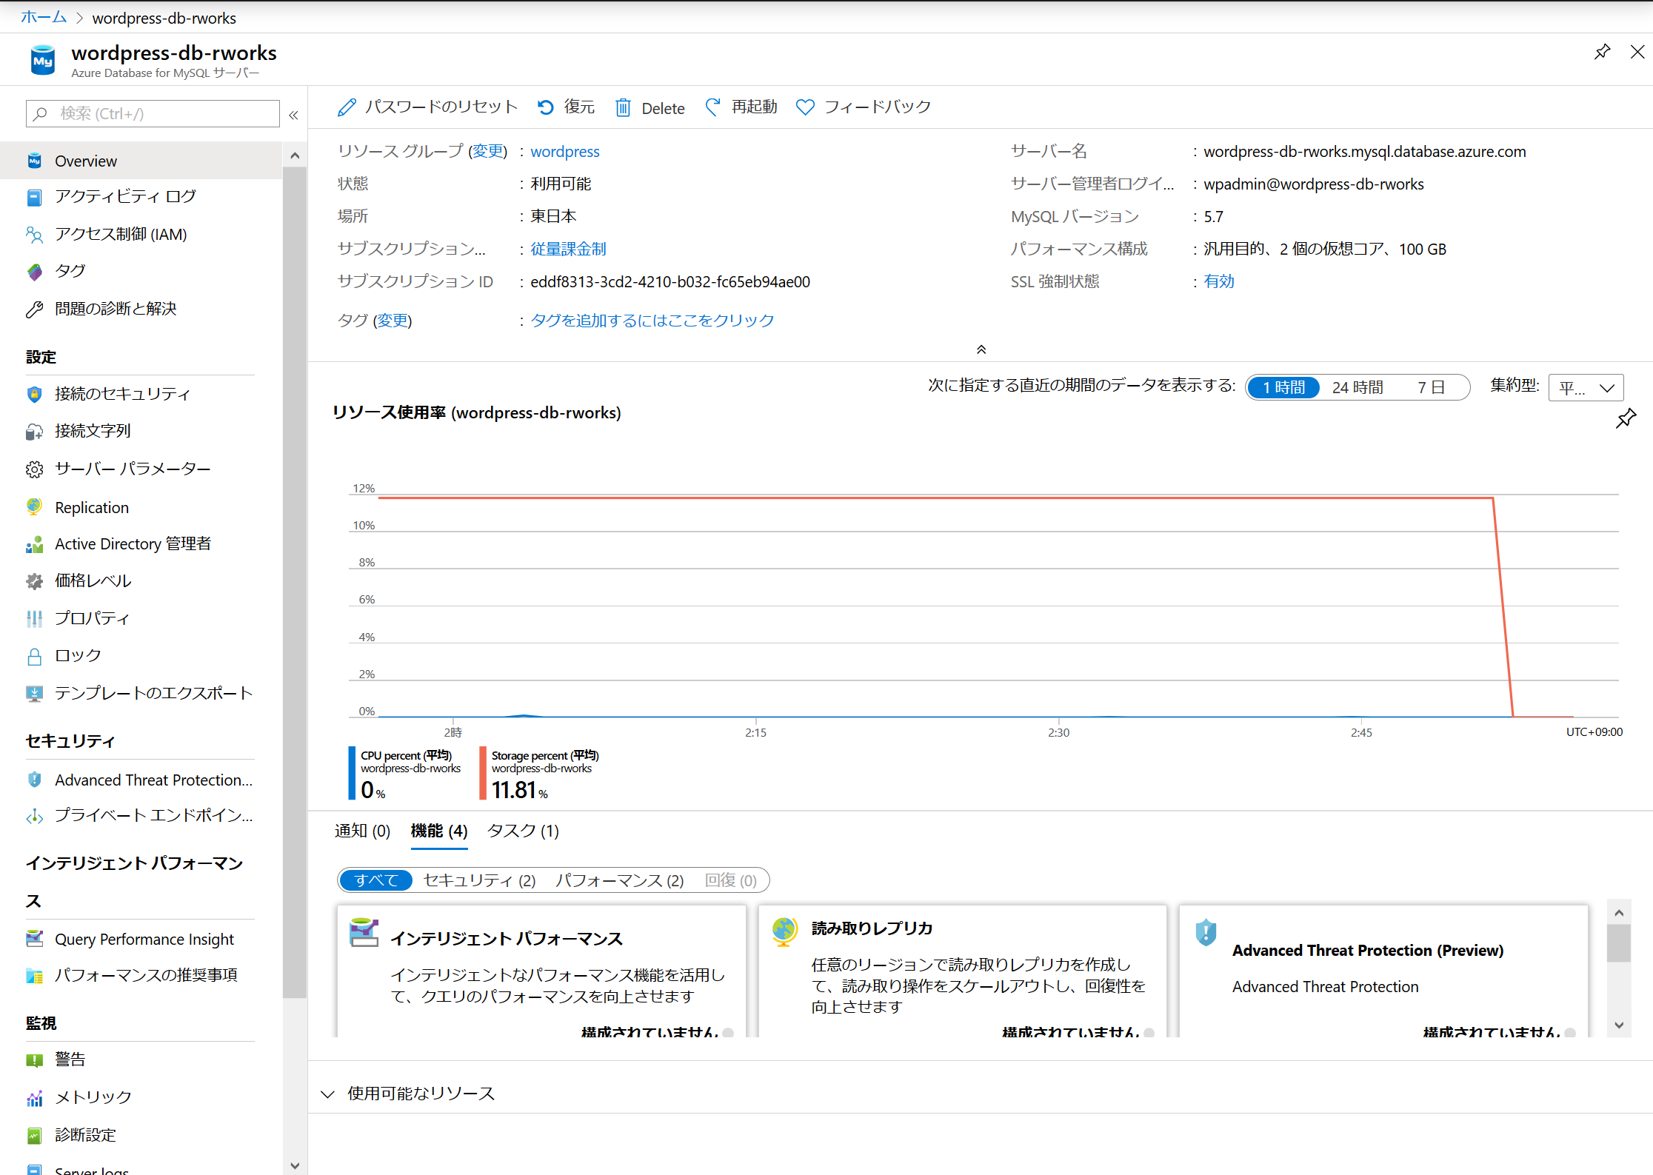Open the 読み取りレプリカ feature card
Viewport: 1653px width, 1175px height.
pyautogui.click(x=963, y=971)
